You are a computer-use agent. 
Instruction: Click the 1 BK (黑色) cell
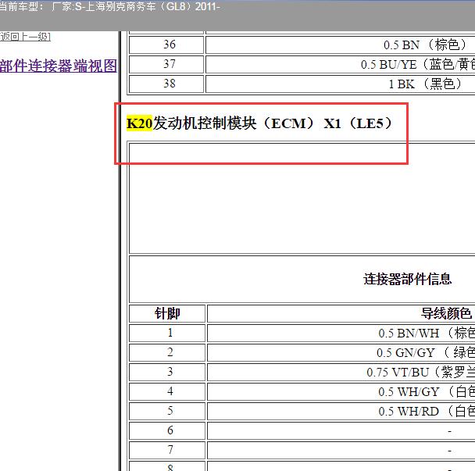[x=340, y=84]
